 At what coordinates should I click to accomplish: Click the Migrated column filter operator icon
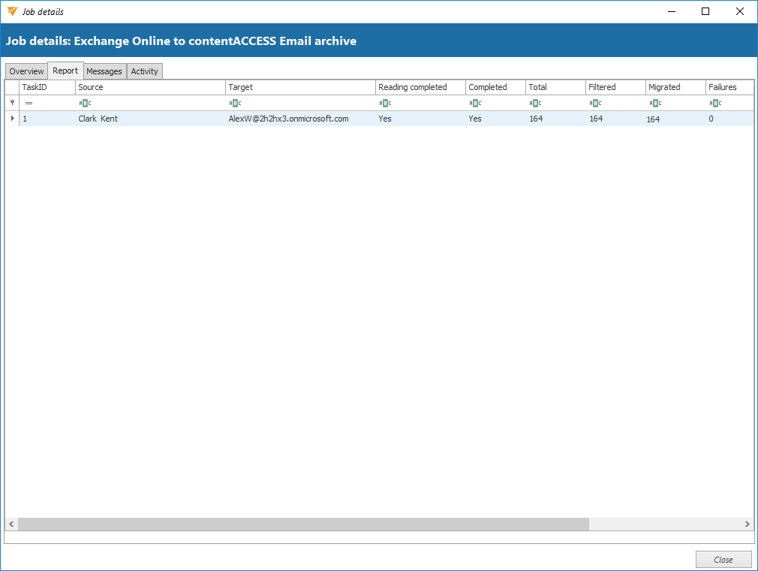click(x=655, y=104)
